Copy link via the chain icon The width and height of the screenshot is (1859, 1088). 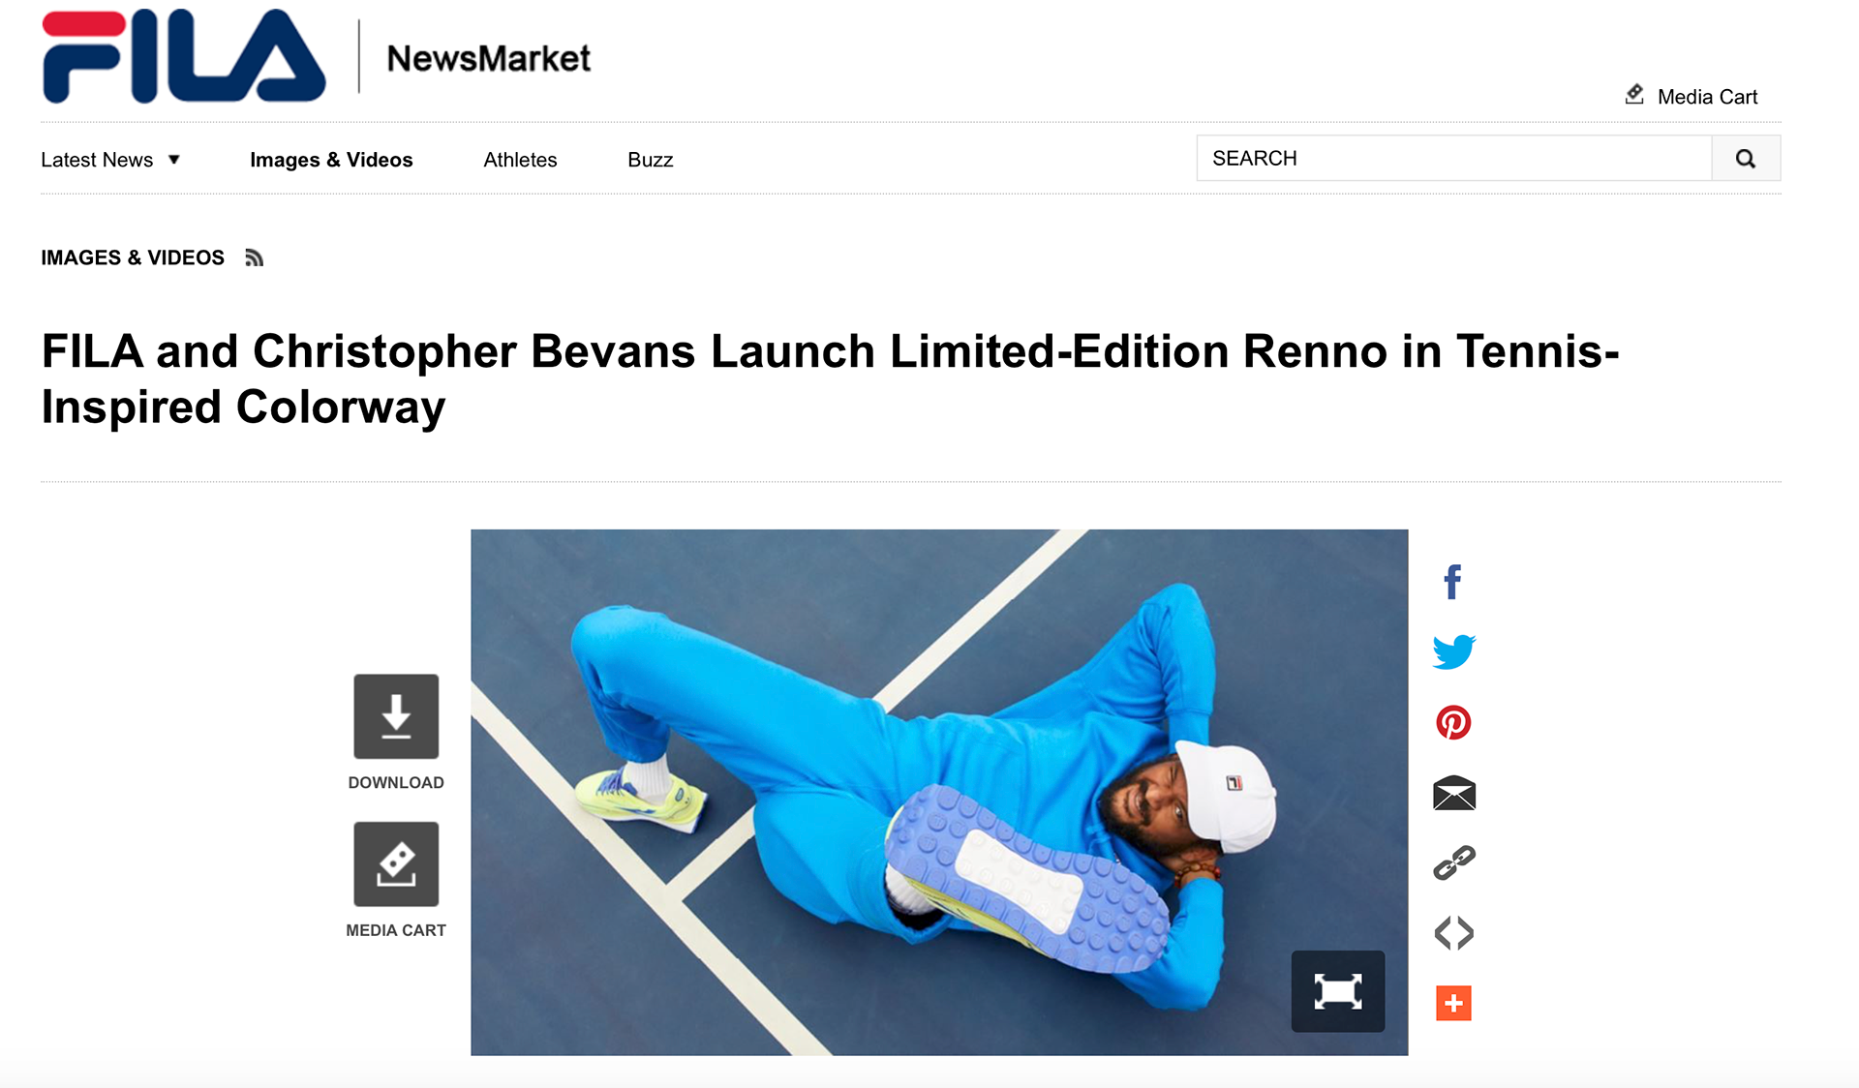click(x=1453, y=862)
